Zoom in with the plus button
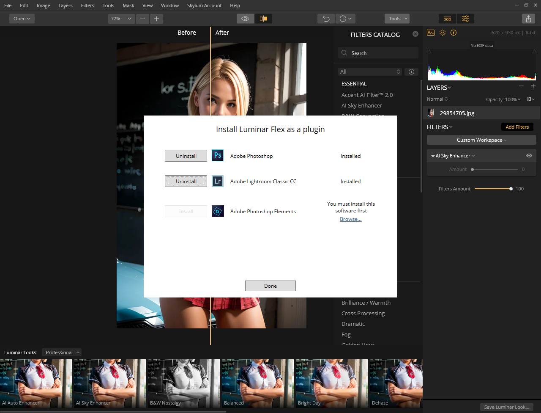The image size is (541, 413). [156, 19]
